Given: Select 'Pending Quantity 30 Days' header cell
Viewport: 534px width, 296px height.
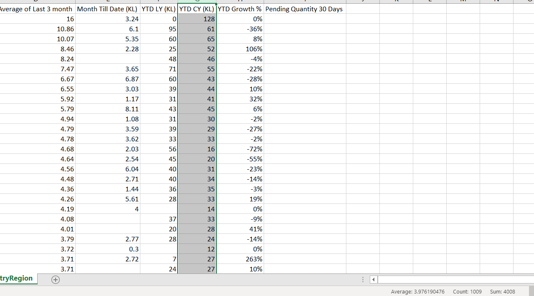Looking at the screenshot, I should 305,9.
